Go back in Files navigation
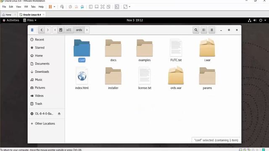Viewport: 269px width, 151px height. (x=42, y=30)
